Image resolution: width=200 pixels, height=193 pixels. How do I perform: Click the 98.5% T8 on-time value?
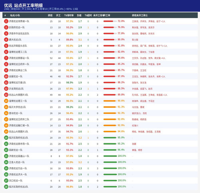tap(70, 82)
